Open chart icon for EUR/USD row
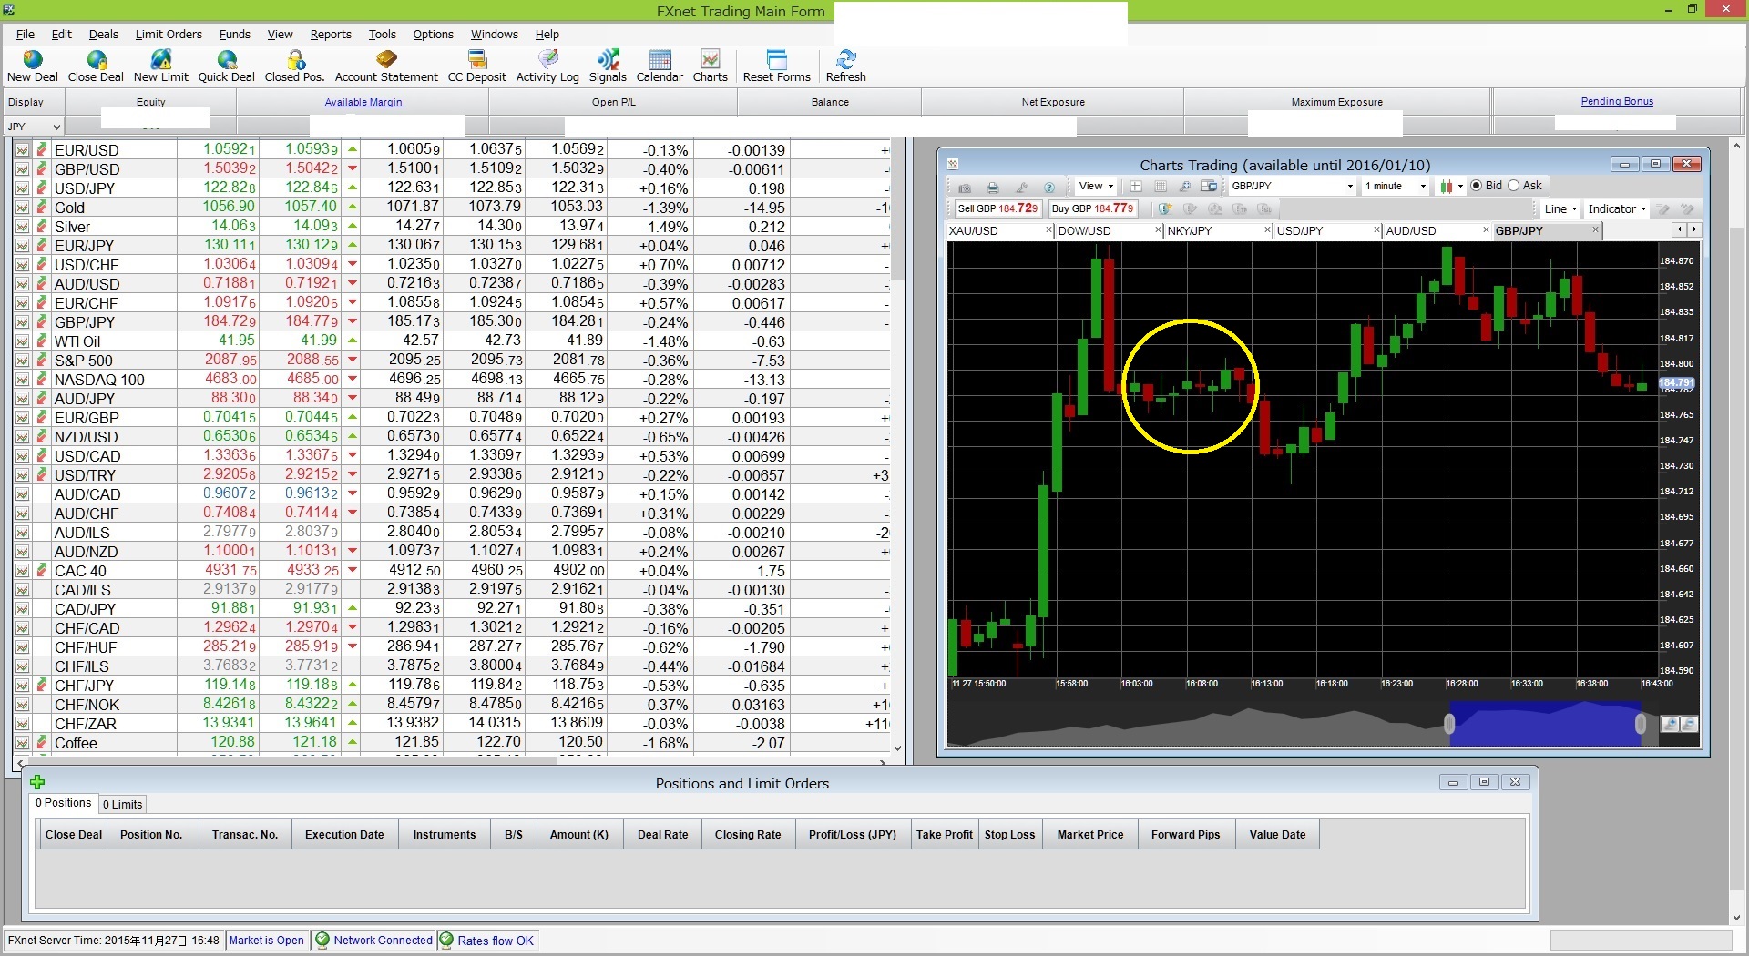 pyautogui.click(x=22, y=150)
